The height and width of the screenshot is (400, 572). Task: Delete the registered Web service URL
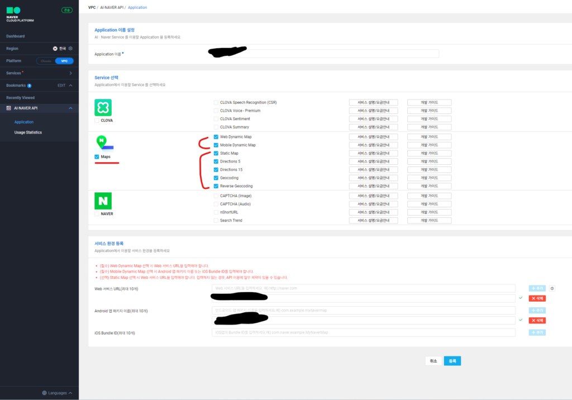[537, 298]
